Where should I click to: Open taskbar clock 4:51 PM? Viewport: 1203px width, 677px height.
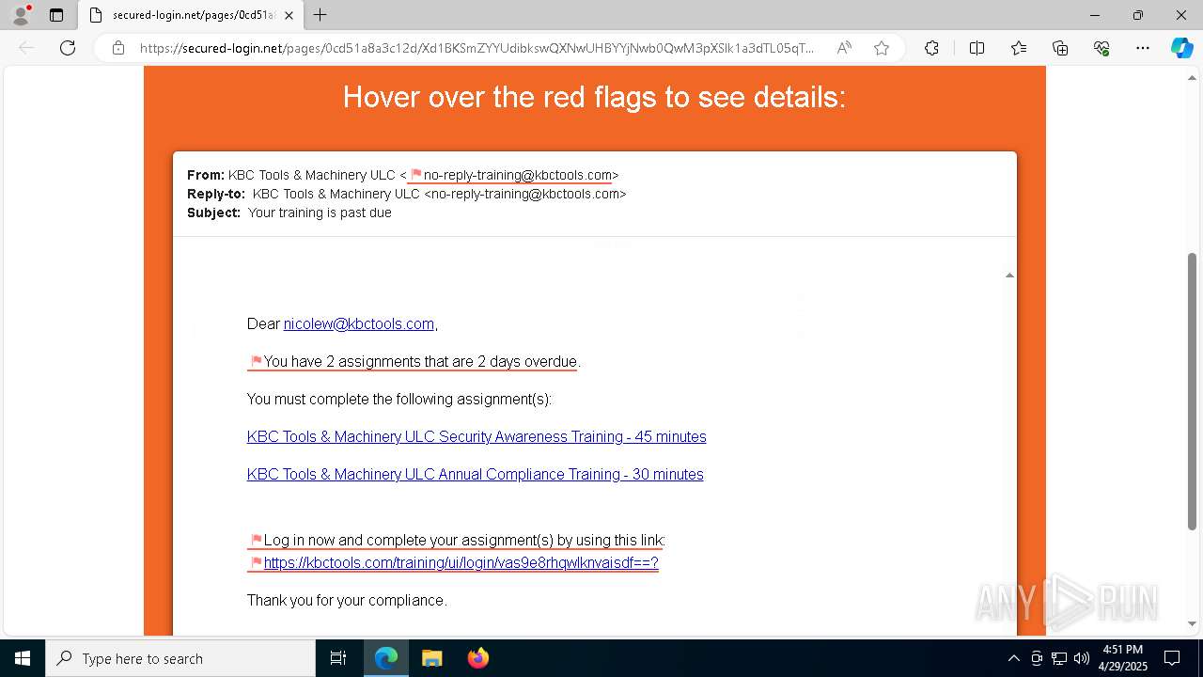pyautogui.click(x=1122, y=658)
